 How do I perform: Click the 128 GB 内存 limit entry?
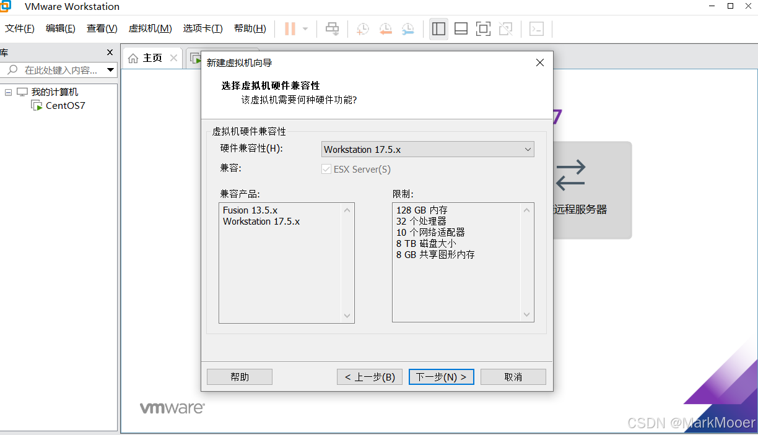[x=422, y=210]
